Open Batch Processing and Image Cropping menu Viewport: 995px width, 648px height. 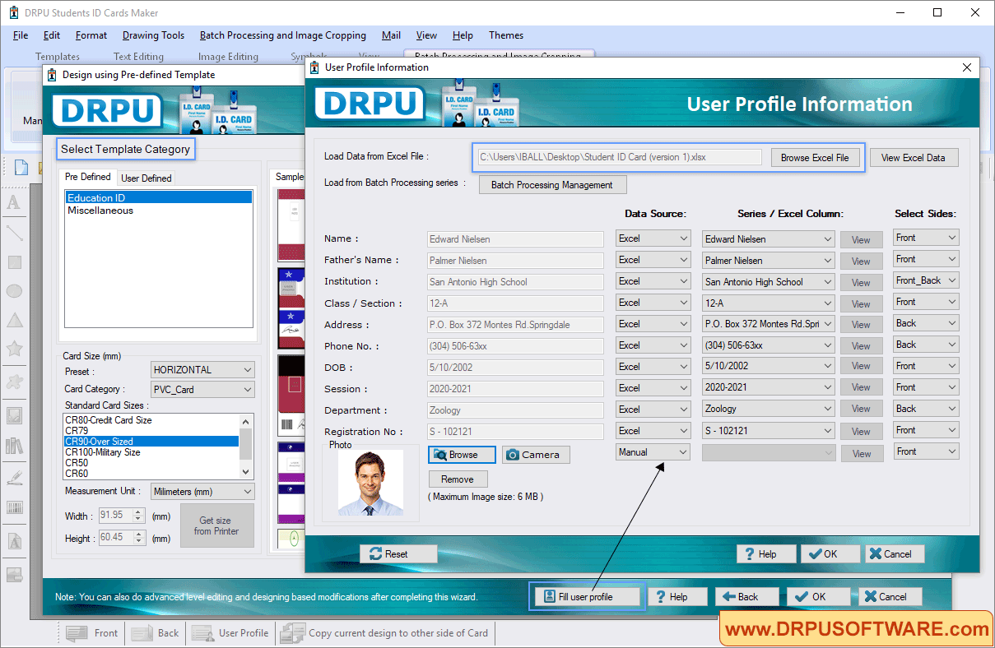(283, 35)
